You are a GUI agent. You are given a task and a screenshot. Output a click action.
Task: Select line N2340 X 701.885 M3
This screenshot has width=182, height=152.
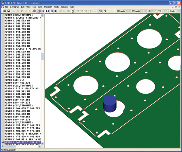[x=17, y=94]
